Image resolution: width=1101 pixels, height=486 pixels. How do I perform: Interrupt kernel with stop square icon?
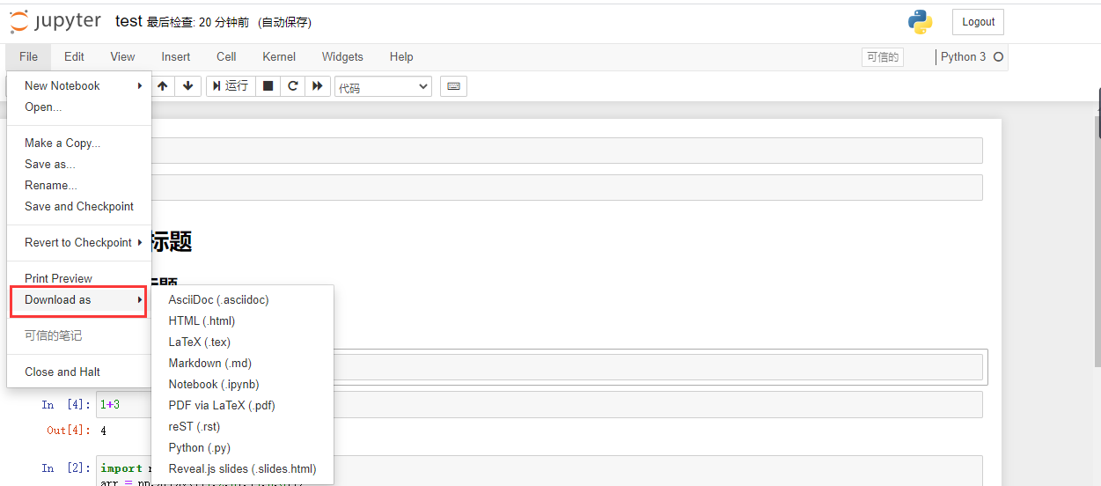(268, 86)
